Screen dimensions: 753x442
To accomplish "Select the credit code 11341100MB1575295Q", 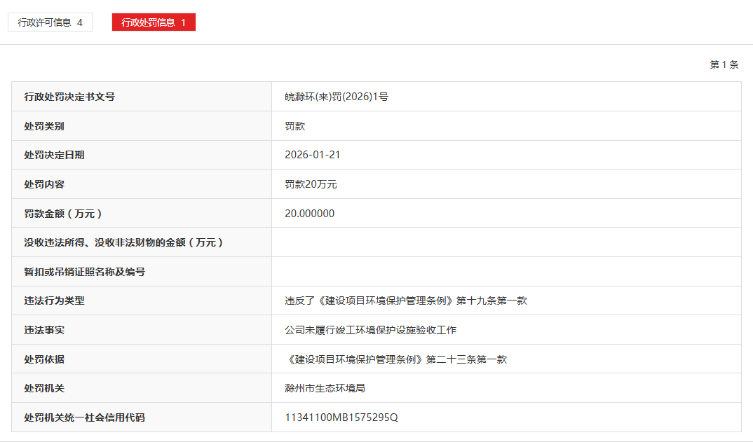I will (341, 417).
